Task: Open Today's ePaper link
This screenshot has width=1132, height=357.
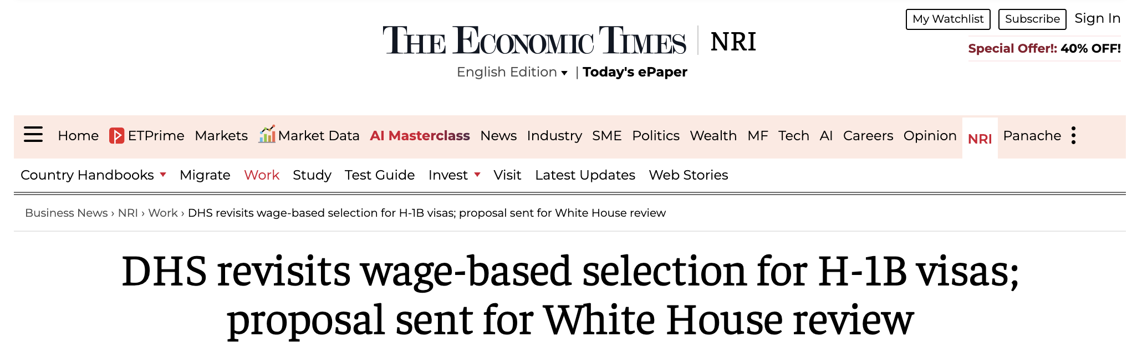Action: pos(635,72)
